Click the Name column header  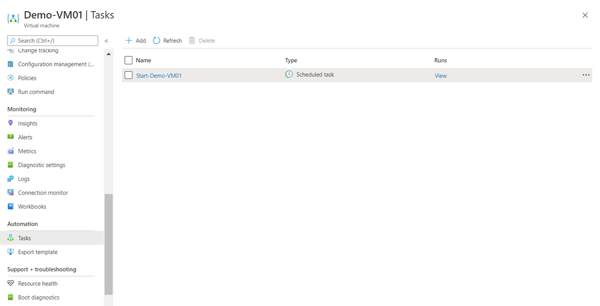click(144, 60)
